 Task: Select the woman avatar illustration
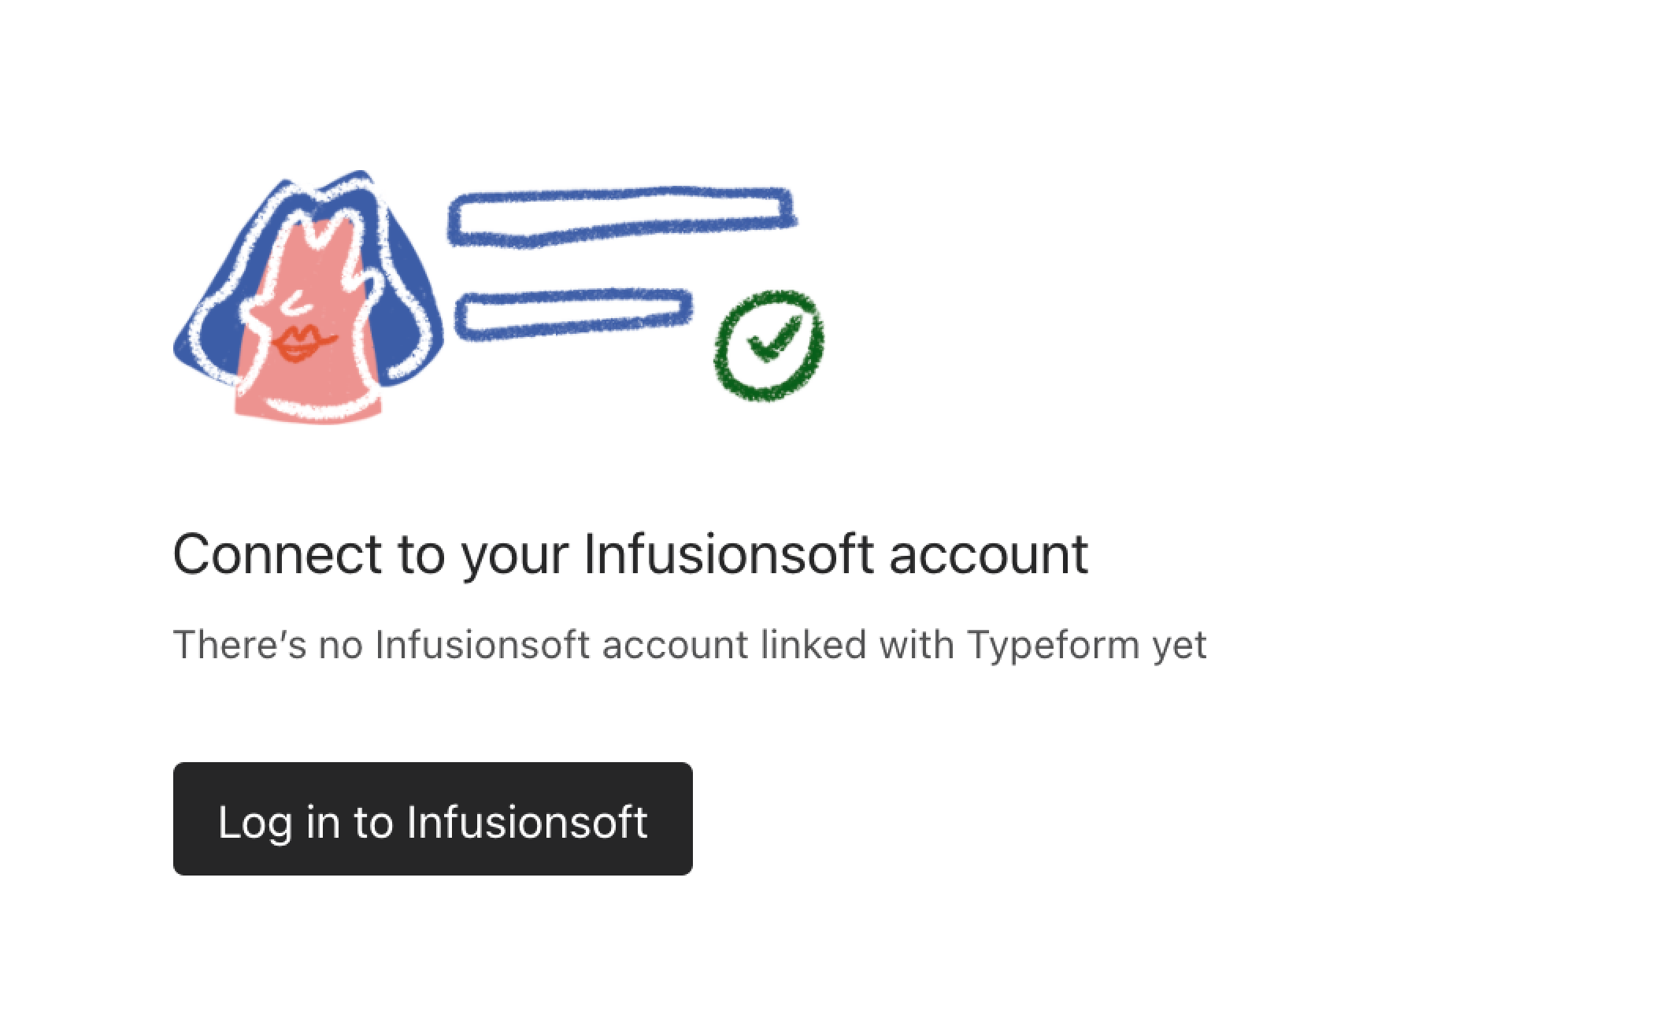tap(308, 294)
